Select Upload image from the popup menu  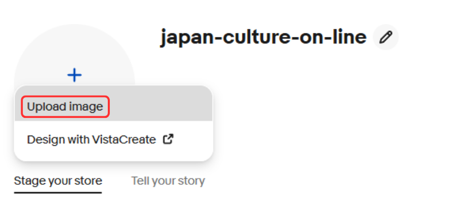(65, 107)
